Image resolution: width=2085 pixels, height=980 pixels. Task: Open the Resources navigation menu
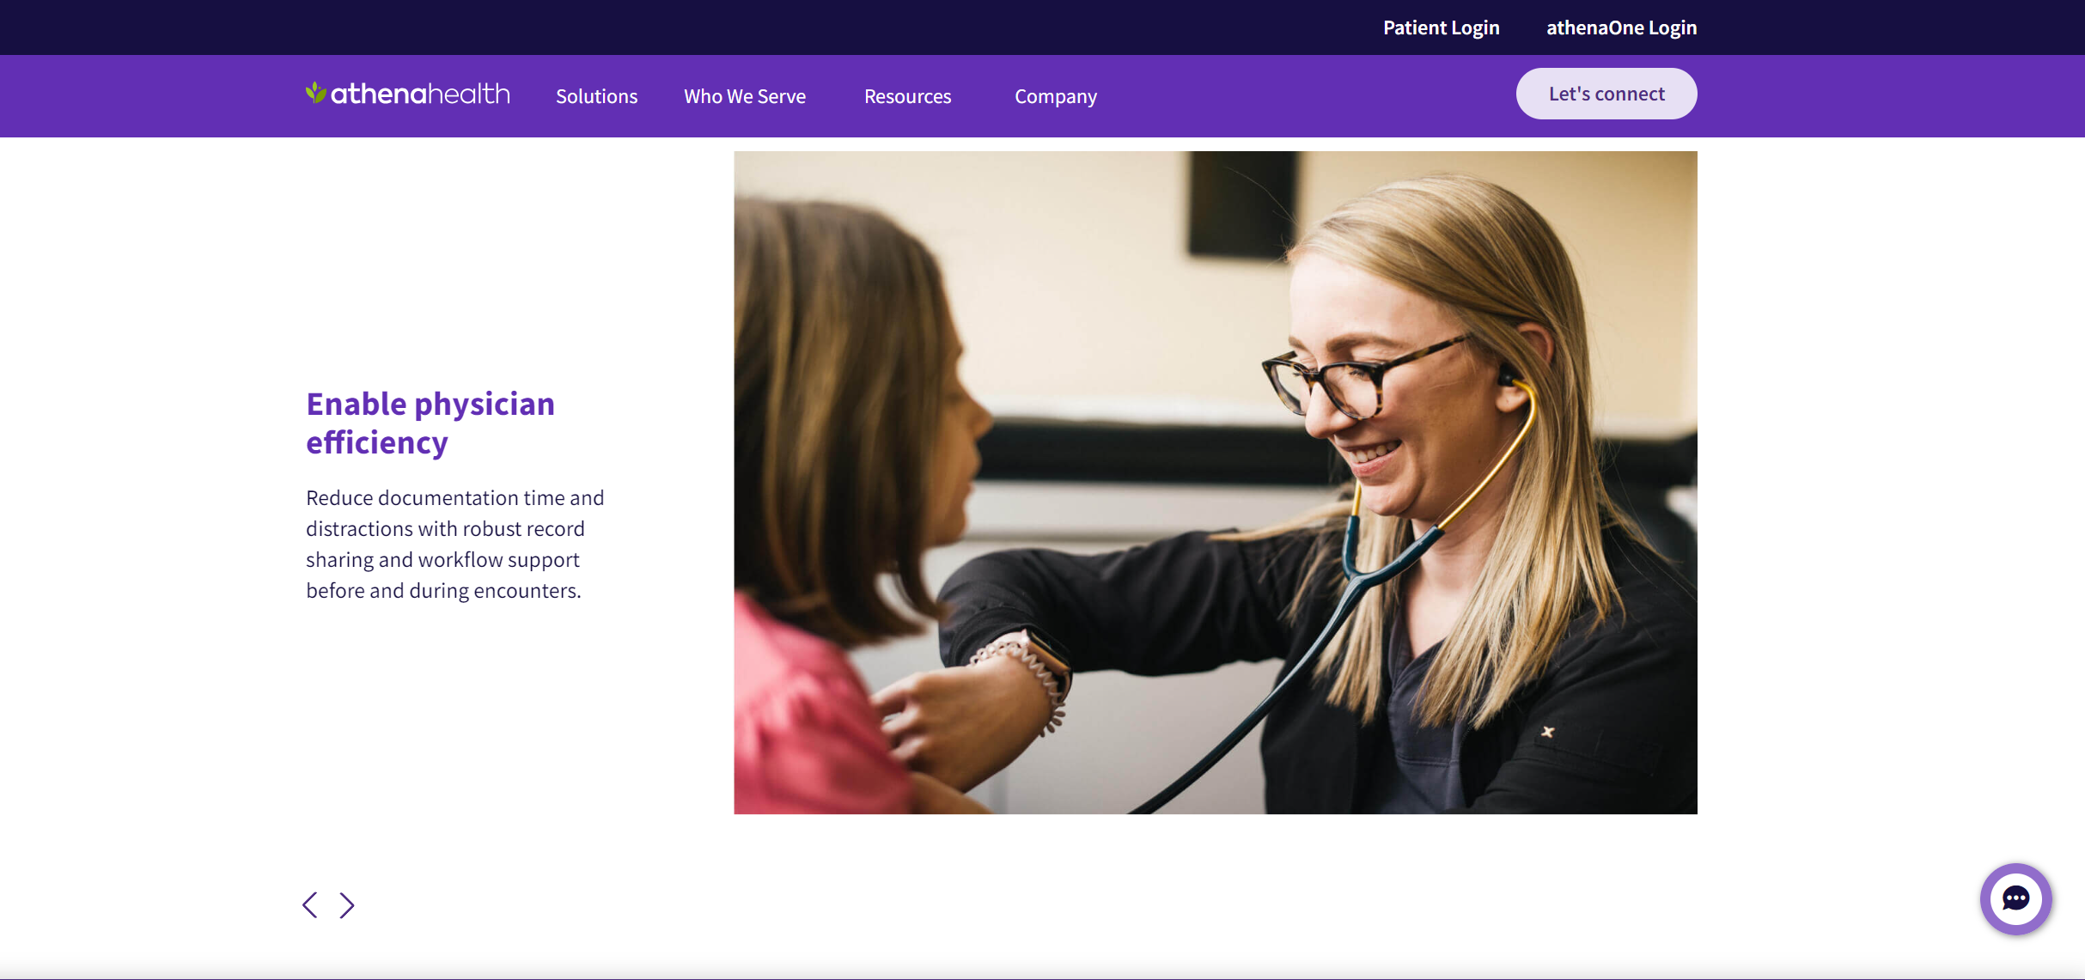tap(907, 96)
